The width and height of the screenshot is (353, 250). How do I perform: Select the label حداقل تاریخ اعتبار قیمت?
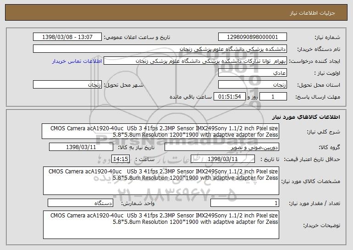point(312,160)
